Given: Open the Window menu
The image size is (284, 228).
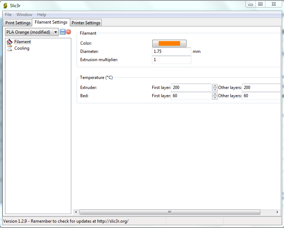Looking at the screenshot, I should 24,15.
